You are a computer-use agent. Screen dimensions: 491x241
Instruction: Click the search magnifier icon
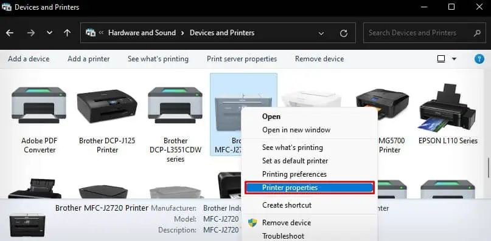tap(477, 33)
